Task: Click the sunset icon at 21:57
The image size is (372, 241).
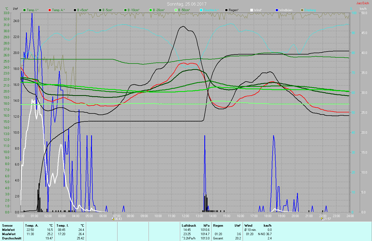Action: coord(322,219)
